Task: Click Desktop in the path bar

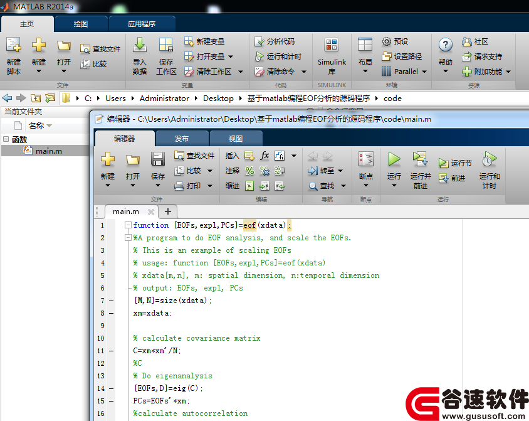Action: [218, 99]
